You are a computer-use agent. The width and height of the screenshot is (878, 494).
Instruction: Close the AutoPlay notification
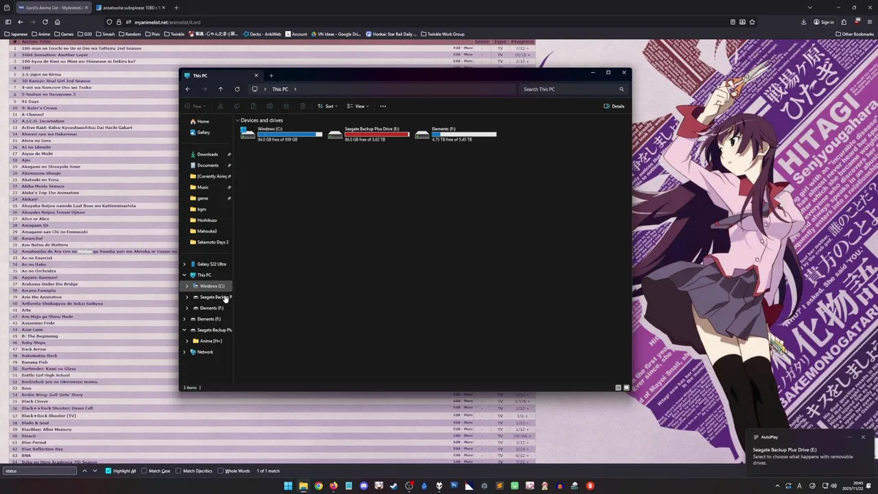pos(863,437)
